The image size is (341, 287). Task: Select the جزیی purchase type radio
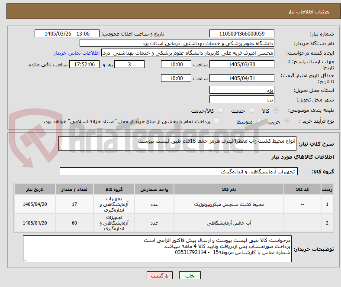coord(287,121)
